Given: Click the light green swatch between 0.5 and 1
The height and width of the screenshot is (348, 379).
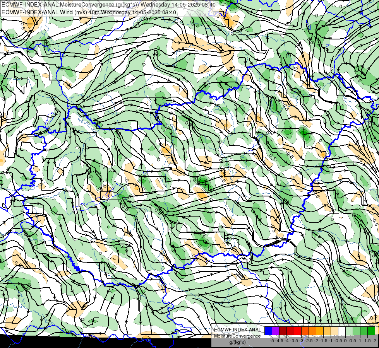Looking at the screenshot, I should coord(357,331).
